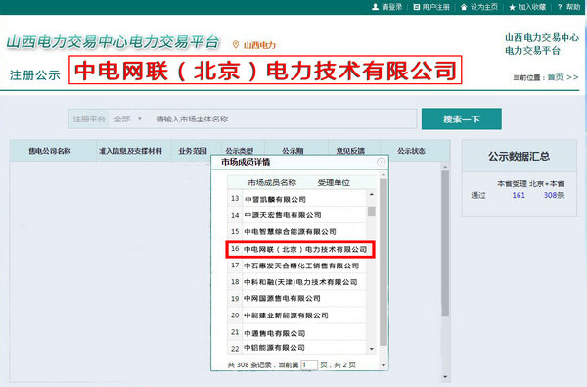This screenshot has height=387, width=587.
Task: Click the 首页 breadcrumb link
Action: (x=556, y=77)
